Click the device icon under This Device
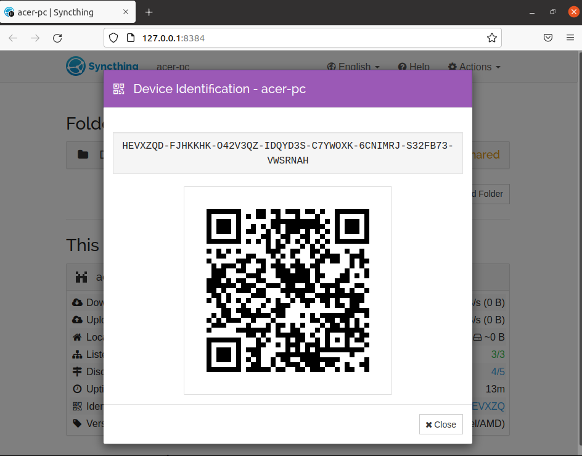The width and height of the screenshot is (582, 456). (81, 277)
